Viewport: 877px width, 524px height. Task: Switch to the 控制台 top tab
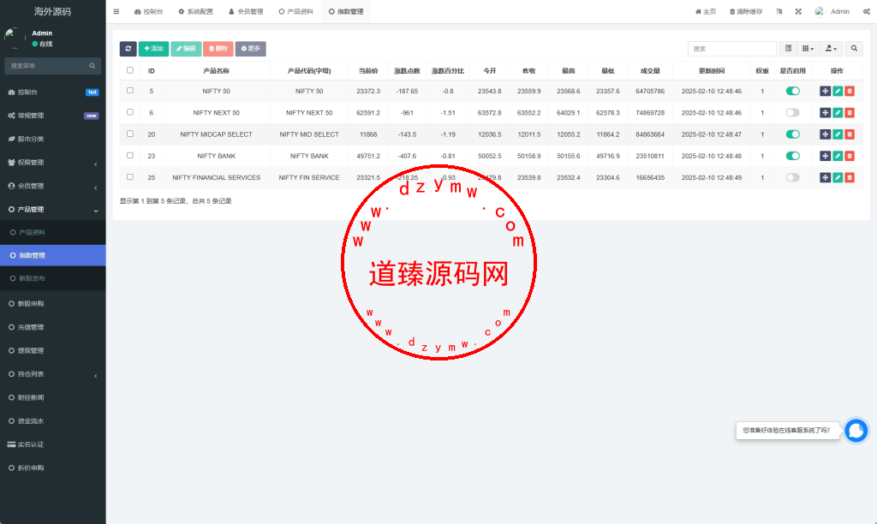[148, 11]
